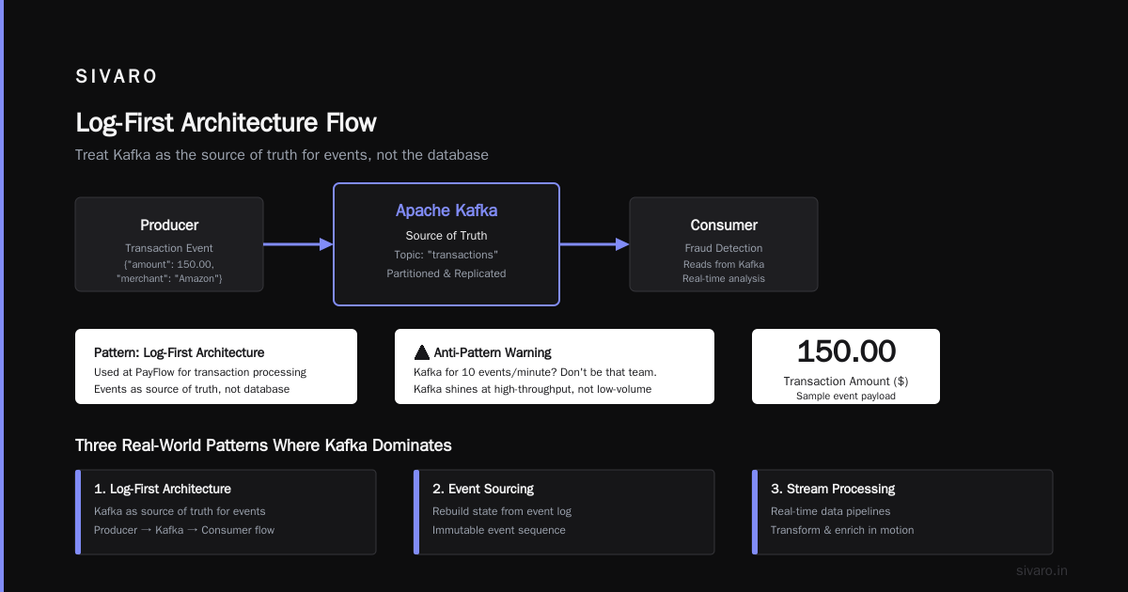Viewport: 1128px width, 592px height.
Task: Click the warning triangle icon
Action: 421,352
